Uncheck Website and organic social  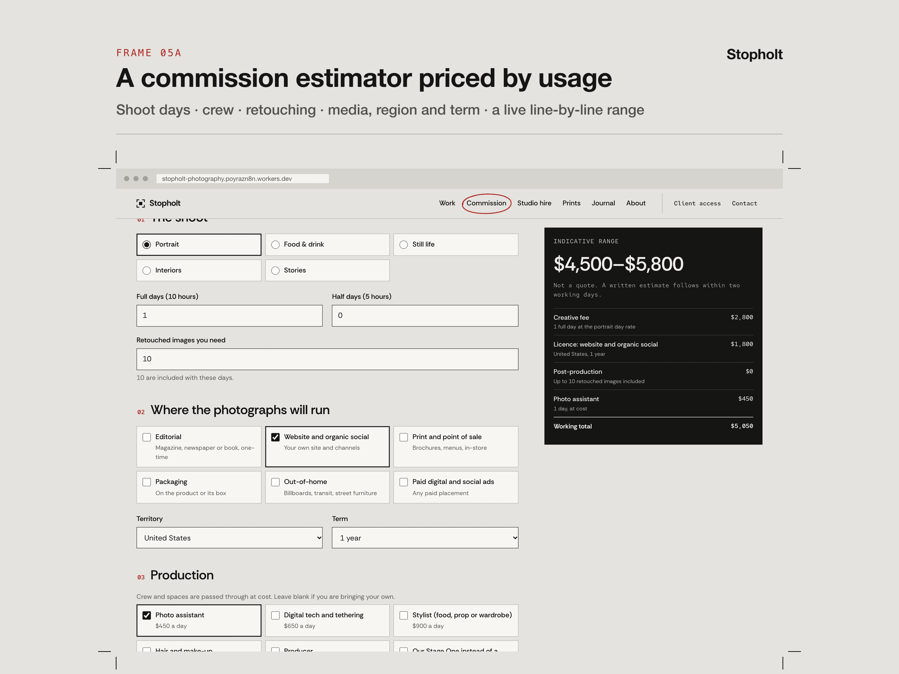click(275, 437)
